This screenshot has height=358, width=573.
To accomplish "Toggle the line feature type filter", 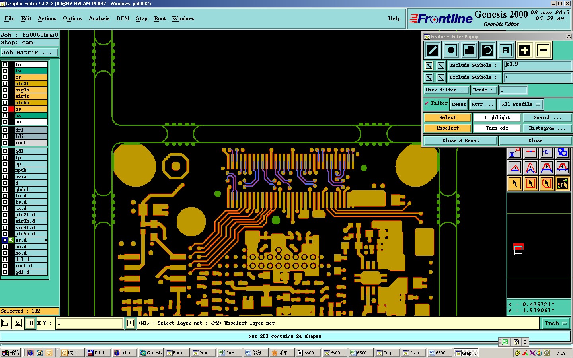I will (x=433, y=50).
